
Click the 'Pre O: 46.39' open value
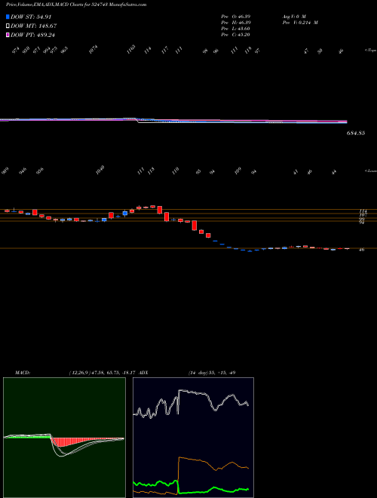tap(236, 16)
